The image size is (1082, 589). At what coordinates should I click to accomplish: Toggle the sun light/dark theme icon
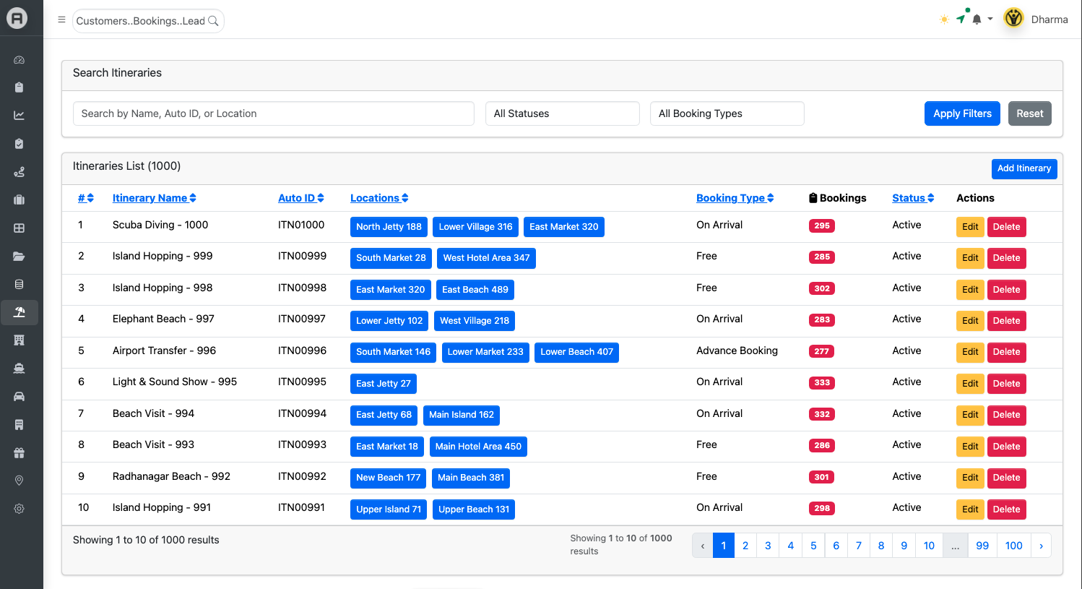tap(944, 20)
